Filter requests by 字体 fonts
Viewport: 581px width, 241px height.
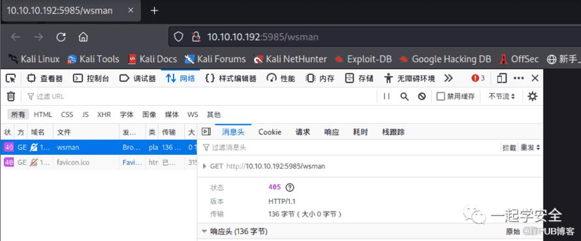coord(127,114)
